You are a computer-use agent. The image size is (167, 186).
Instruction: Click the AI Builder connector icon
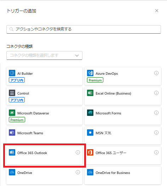coord(12,73)
